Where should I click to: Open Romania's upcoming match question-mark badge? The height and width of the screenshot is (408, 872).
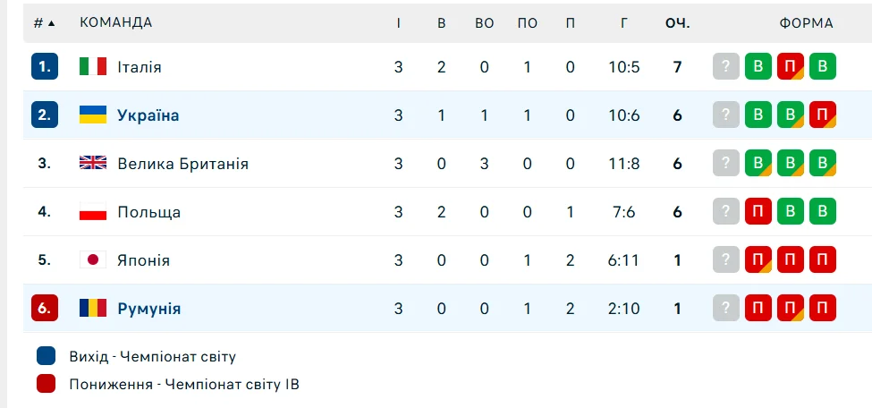click(x=726, y=309)
